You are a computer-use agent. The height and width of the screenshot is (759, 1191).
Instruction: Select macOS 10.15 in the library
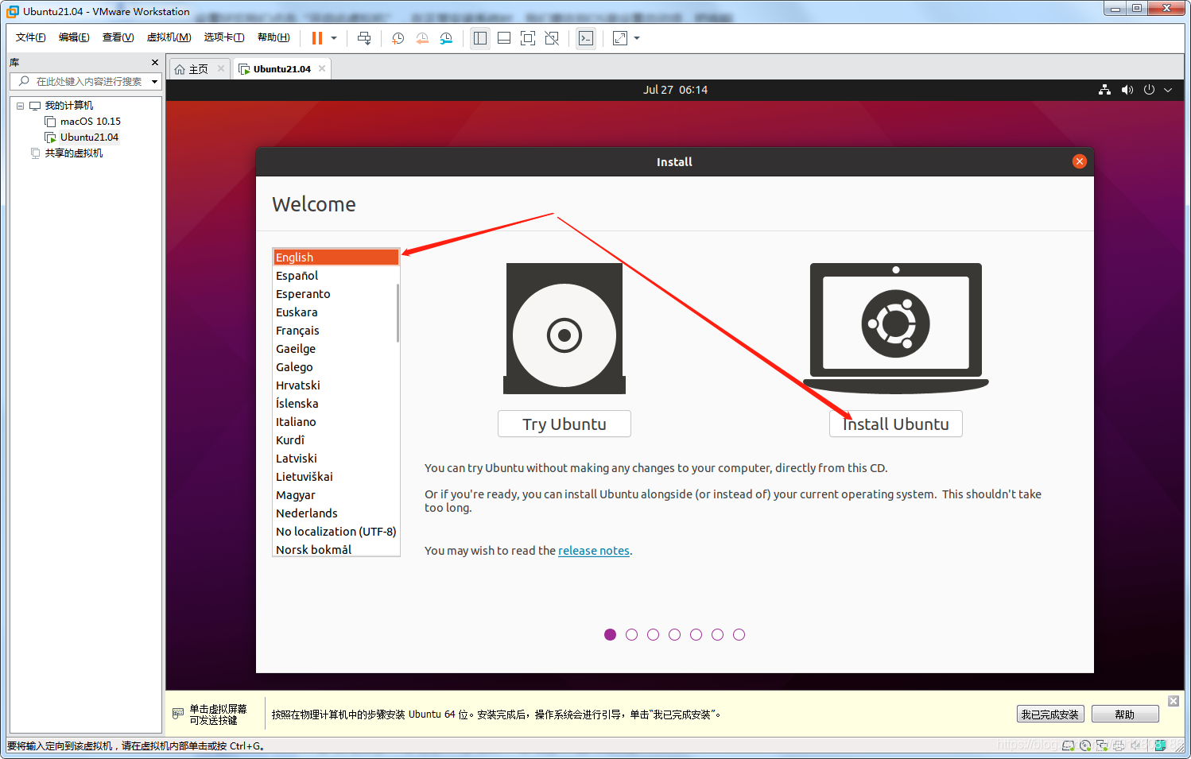91,121
